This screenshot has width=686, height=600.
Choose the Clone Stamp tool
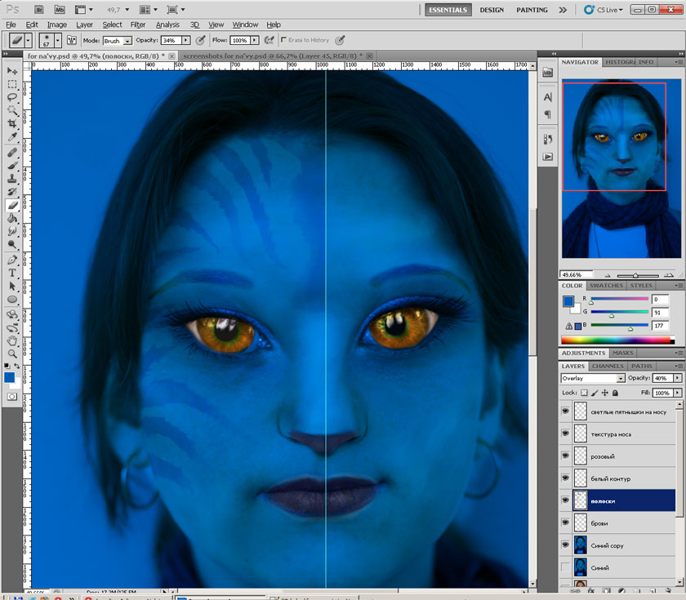[x=12, y=178]
